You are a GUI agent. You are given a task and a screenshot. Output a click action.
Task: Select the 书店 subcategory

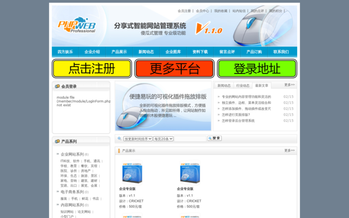[95, 198]
